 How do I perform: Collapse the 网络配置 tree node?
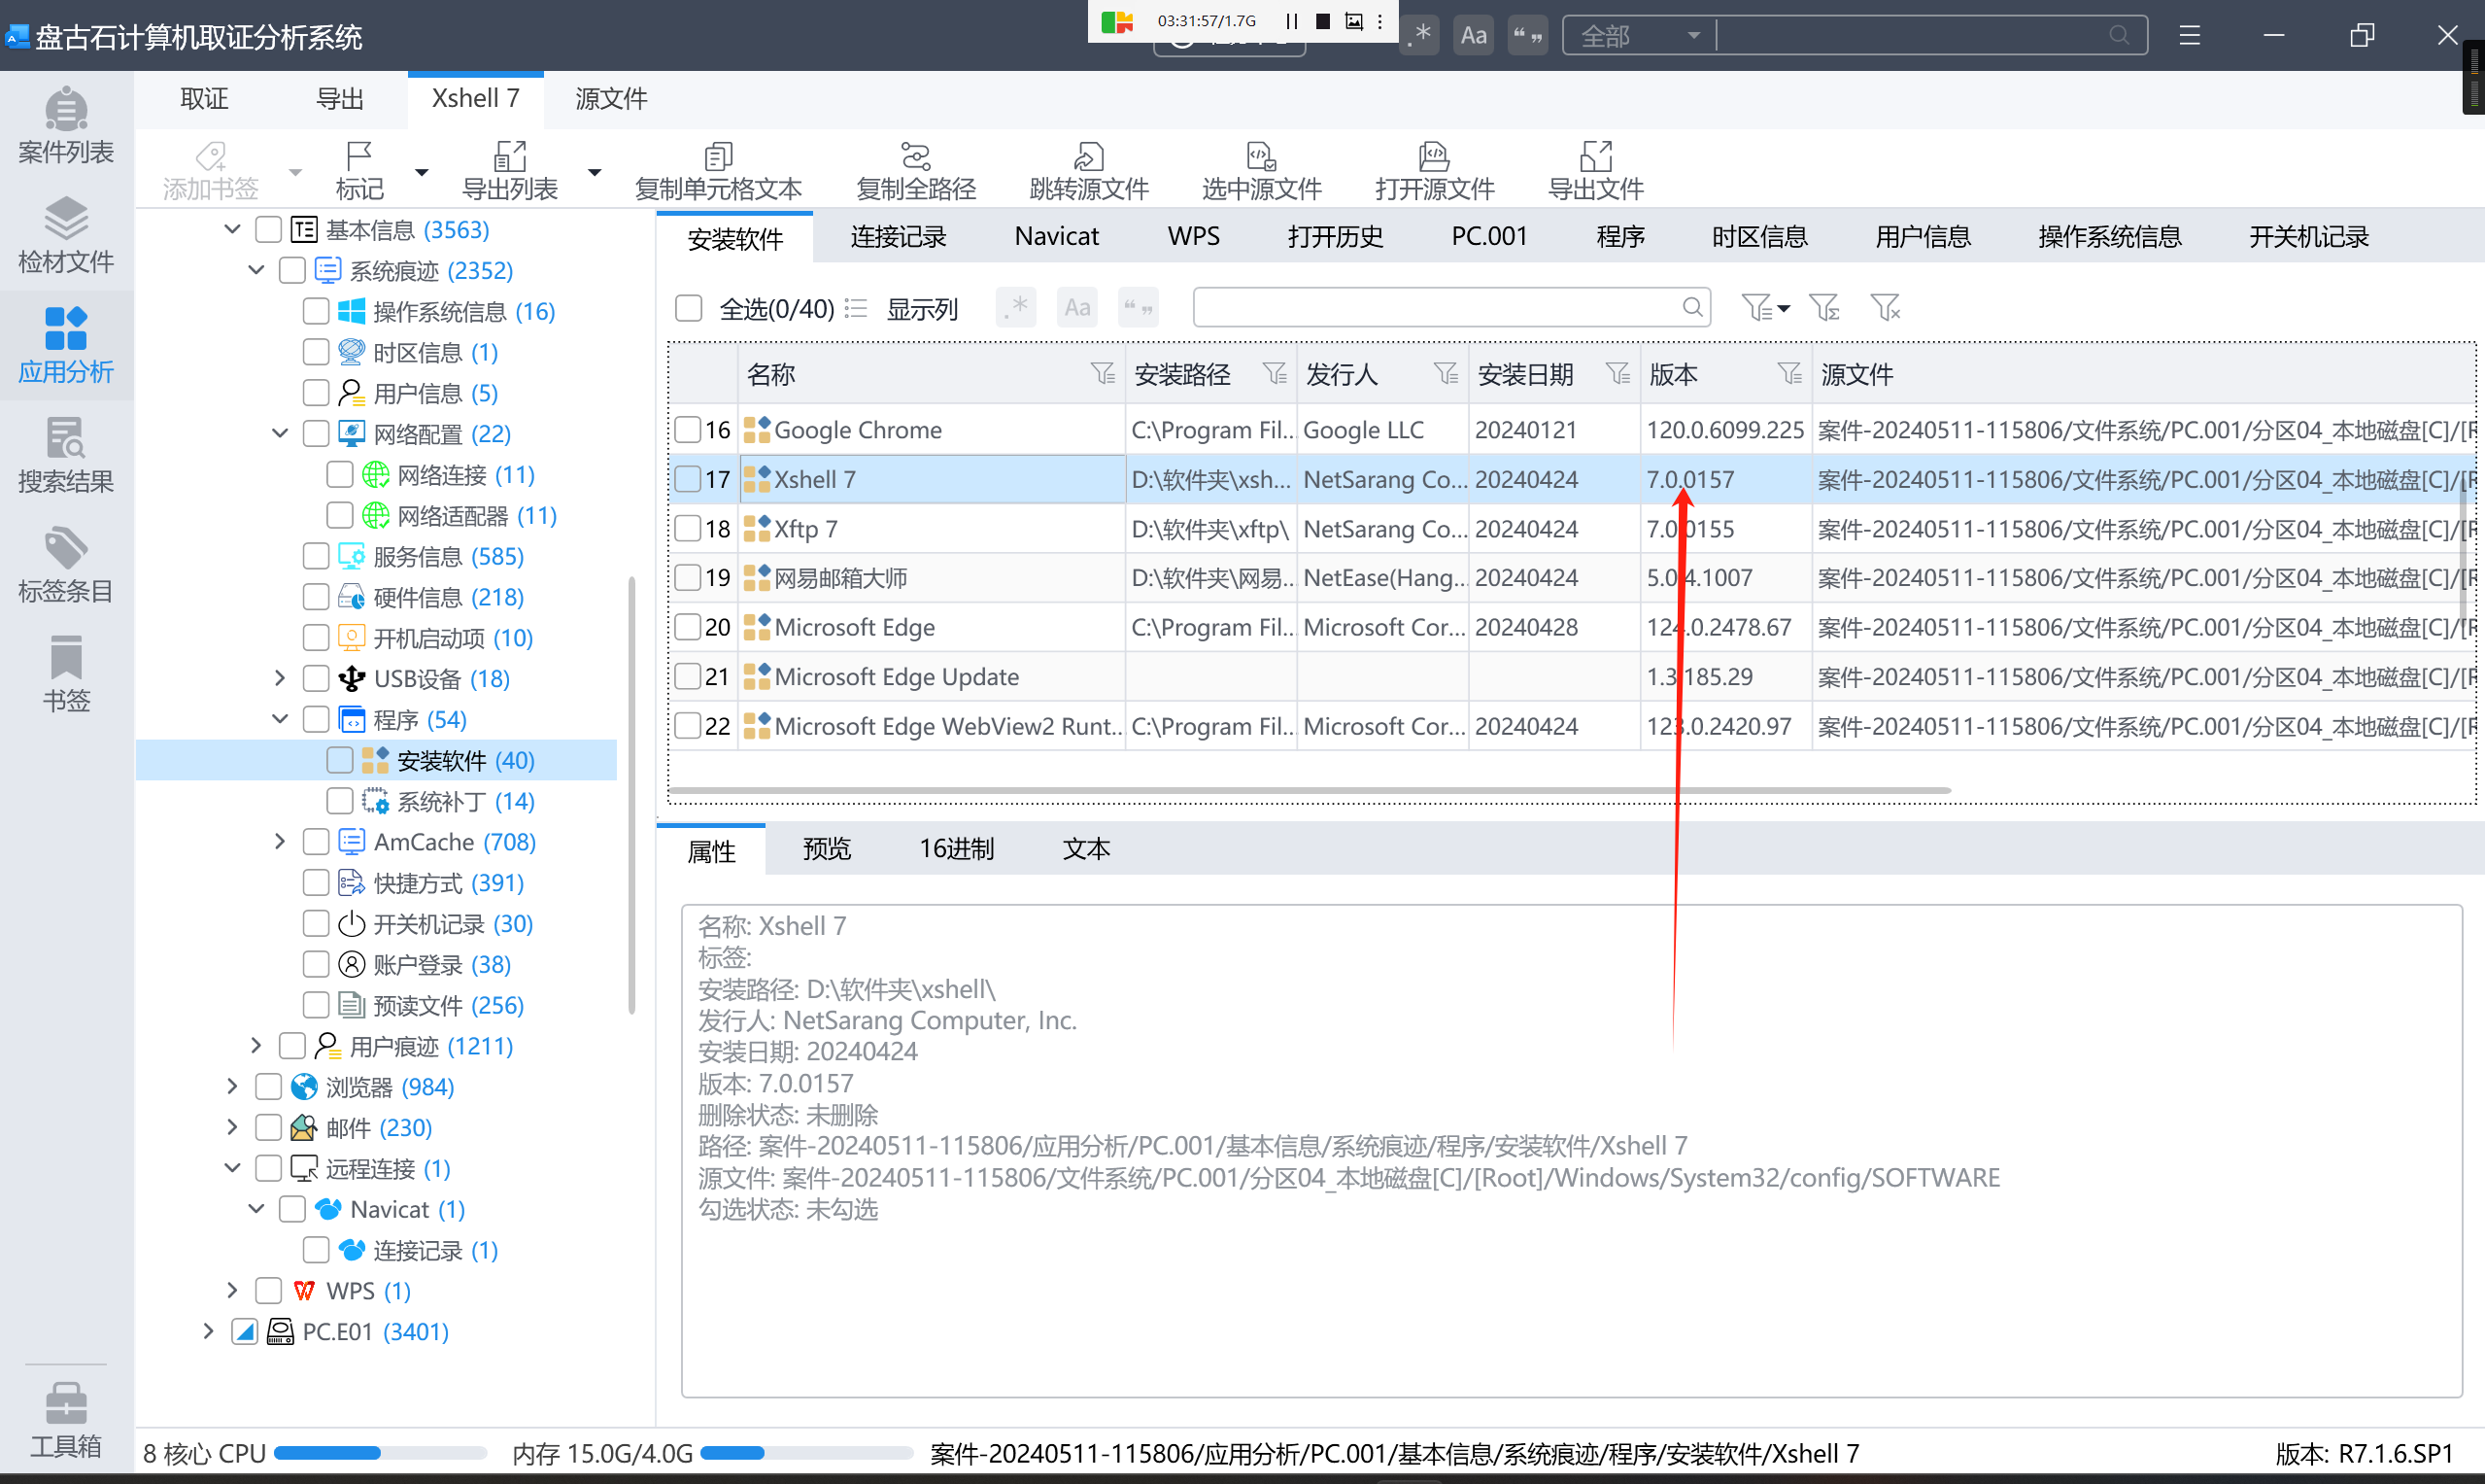(280, 434)
